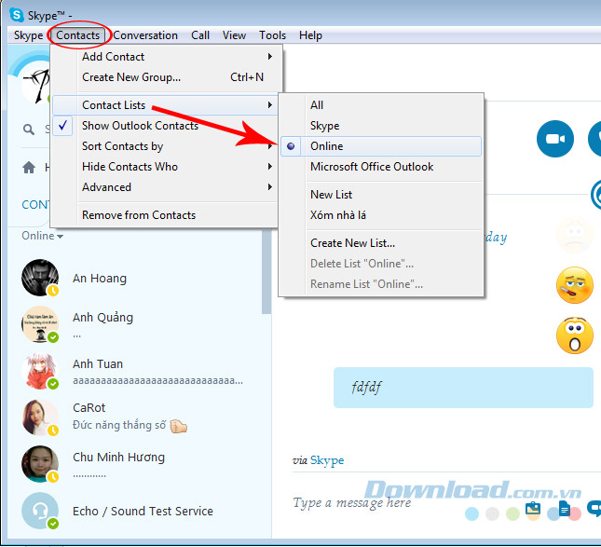Viewport: 601px width, 547px height.
Task: Open the Call menu
Action: (200, 35)
